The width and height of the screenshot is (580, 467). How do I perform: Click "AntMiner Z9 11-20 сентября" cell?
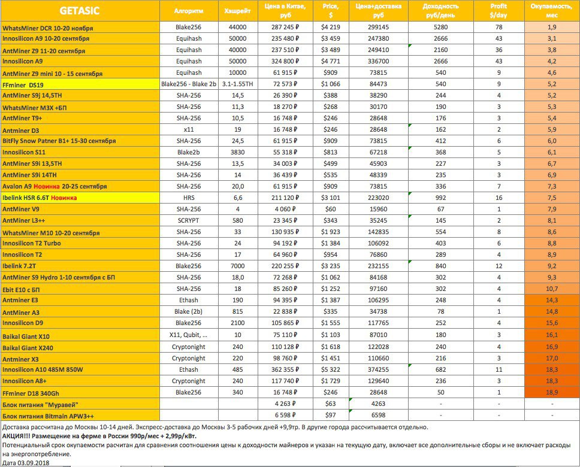(80, 50)
